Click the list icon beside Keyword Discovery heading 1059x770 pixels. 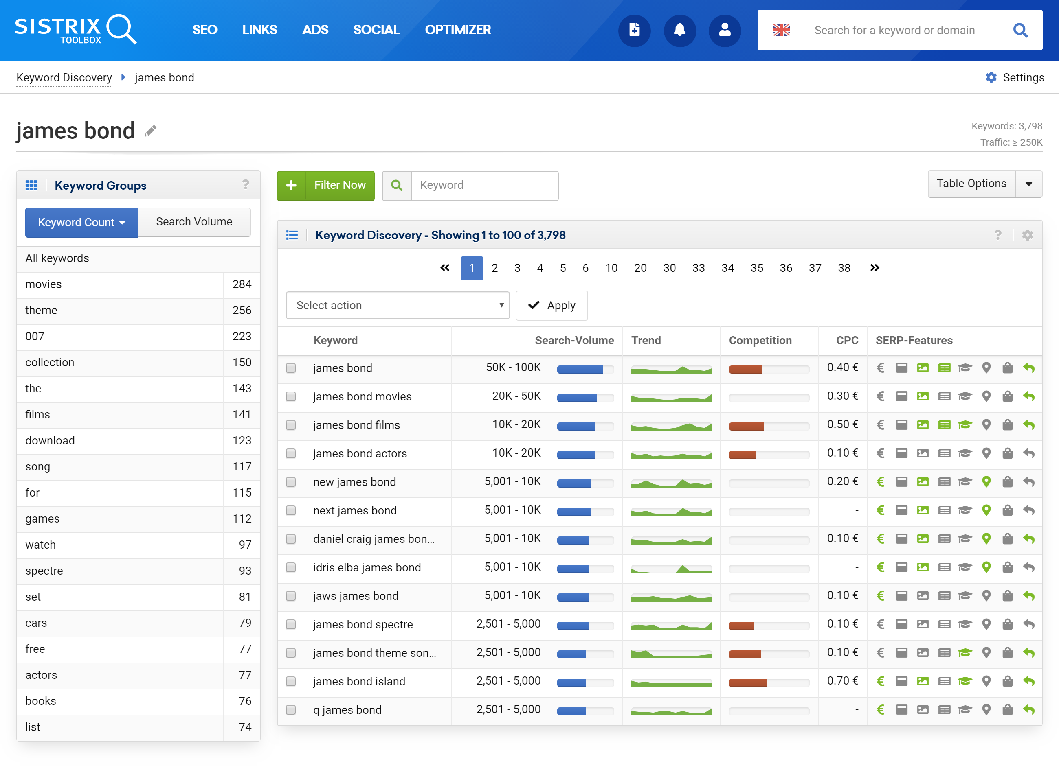tap(292, 235)
